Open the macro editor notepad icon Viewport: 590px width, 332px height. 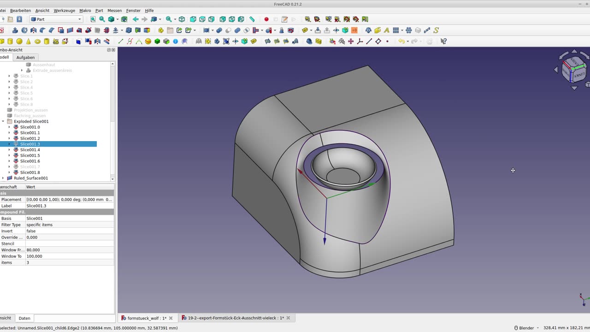pyautogui.click(x=285, y=19)
